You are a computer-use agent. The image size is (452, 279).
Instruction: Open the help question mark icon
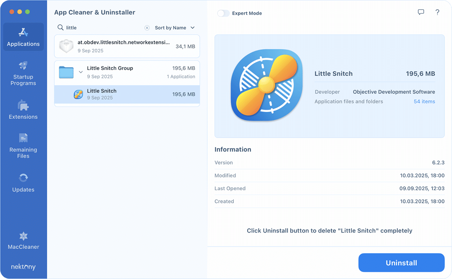[x=437, y=13]
